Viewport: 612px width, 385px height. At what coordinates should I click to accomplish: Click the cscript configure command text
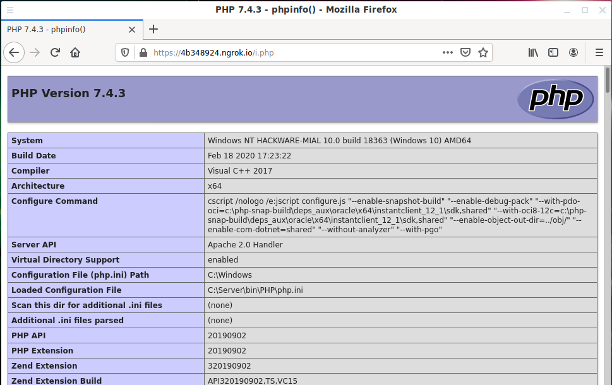[x=397, y=215]
